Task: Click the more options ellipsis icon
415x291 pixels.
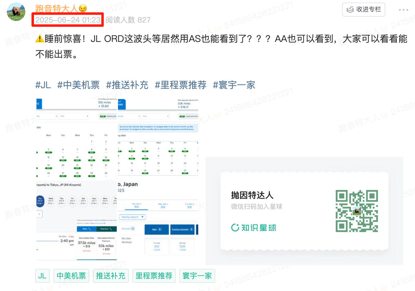Action: pos(403,10)
